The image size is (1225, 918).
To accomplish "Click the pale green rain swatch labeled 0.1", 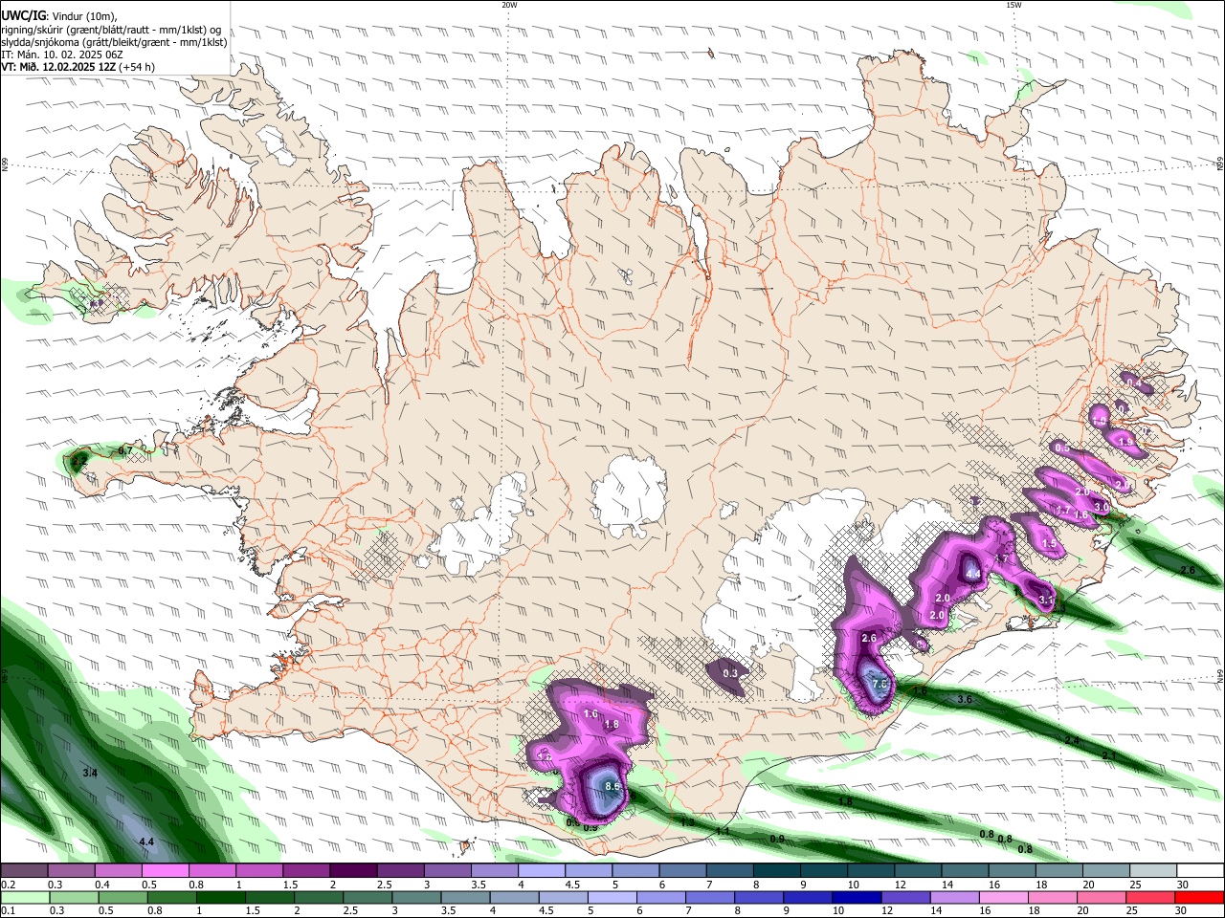I will point(26,898).
